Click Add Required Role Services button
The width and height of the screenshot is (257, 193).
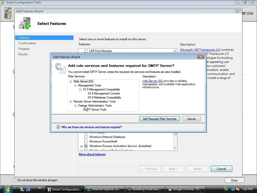click(159, 119)
